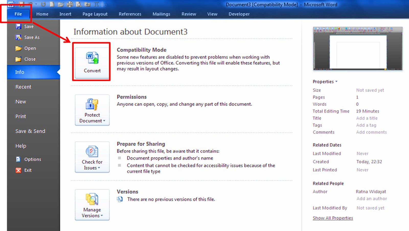Click the 19 Minutes editing time value

click(368, 111)
